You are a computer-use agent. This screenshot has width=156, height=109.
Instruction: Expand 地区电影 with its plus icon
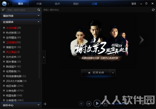4,86
